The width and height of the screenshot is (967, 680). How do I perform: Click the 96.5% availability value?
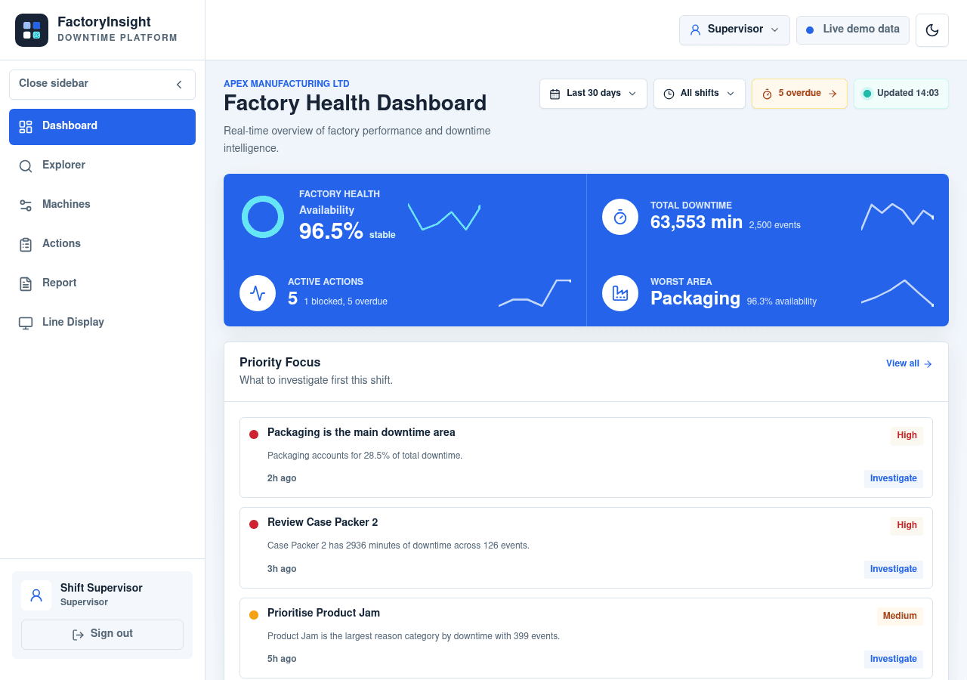[331, 231]
